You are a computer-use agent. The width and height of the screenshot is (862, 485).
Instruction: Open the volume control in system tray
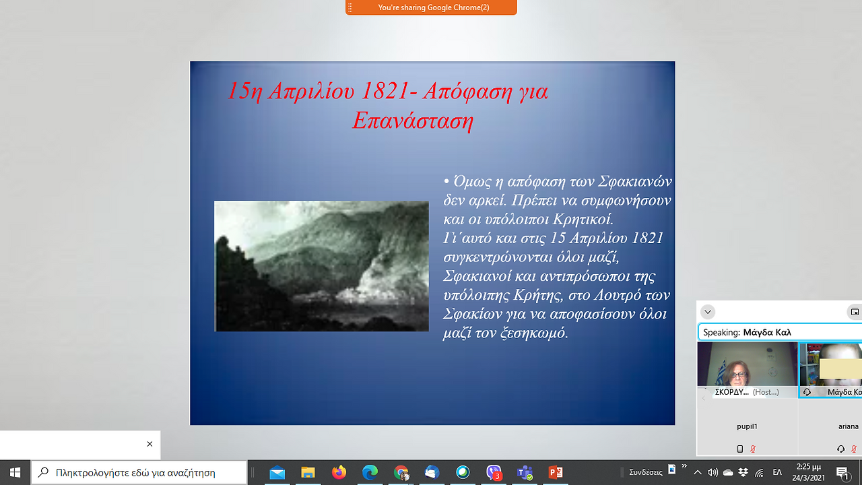[713, 472]
